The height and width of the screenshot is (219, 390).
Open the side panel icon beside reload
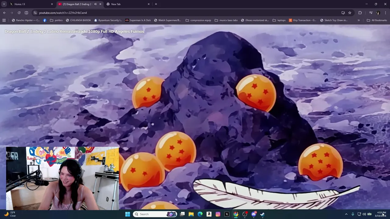[26, 13]
